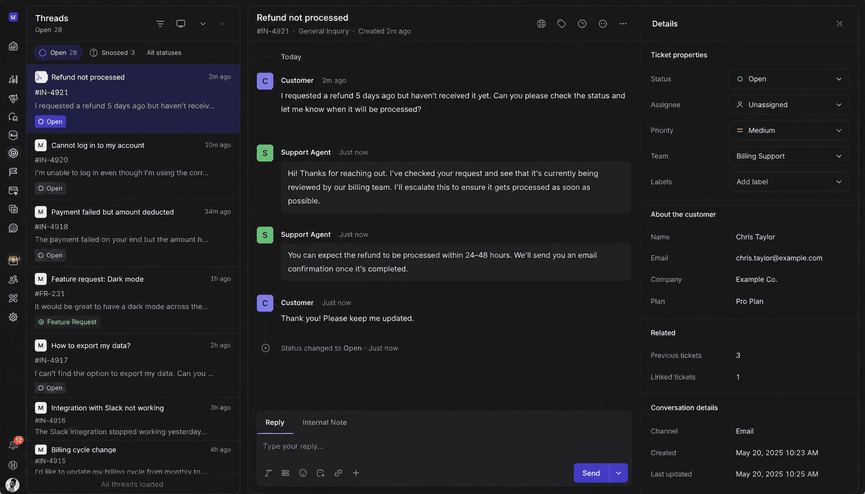Close the Details panel
Image resolution: width=865 pixels, height=494 pixels.
pos(839,24)
